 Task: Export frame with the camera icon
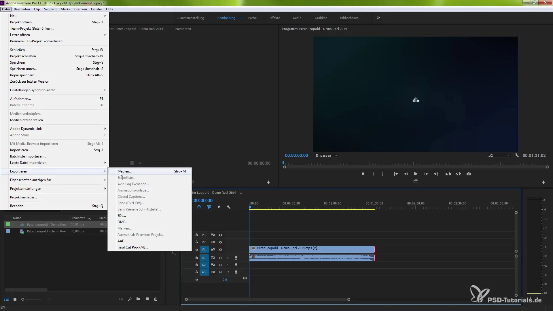(x=469, y=174)
